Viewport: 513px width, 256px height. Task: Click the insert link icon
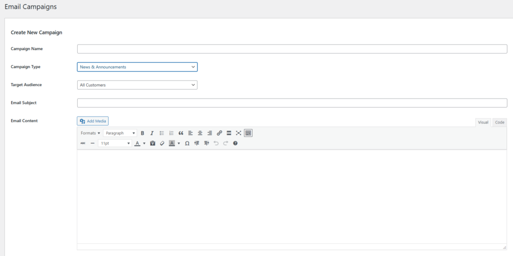coord(219,133)
